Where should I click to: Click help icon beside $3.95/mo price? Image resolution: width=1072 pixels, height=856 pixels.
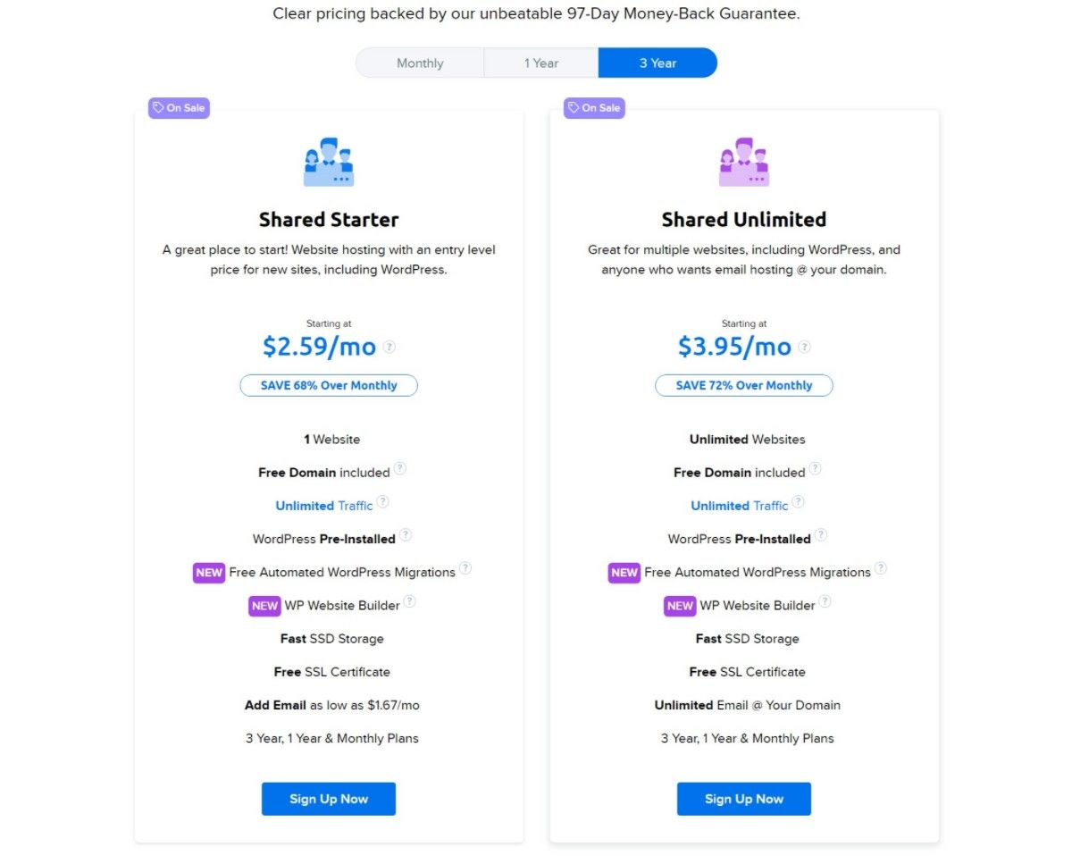point(805,347)
